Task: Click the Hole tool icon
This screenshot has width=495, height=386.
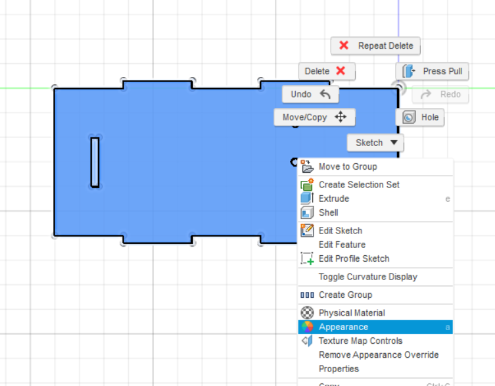Action: [409, 118]
